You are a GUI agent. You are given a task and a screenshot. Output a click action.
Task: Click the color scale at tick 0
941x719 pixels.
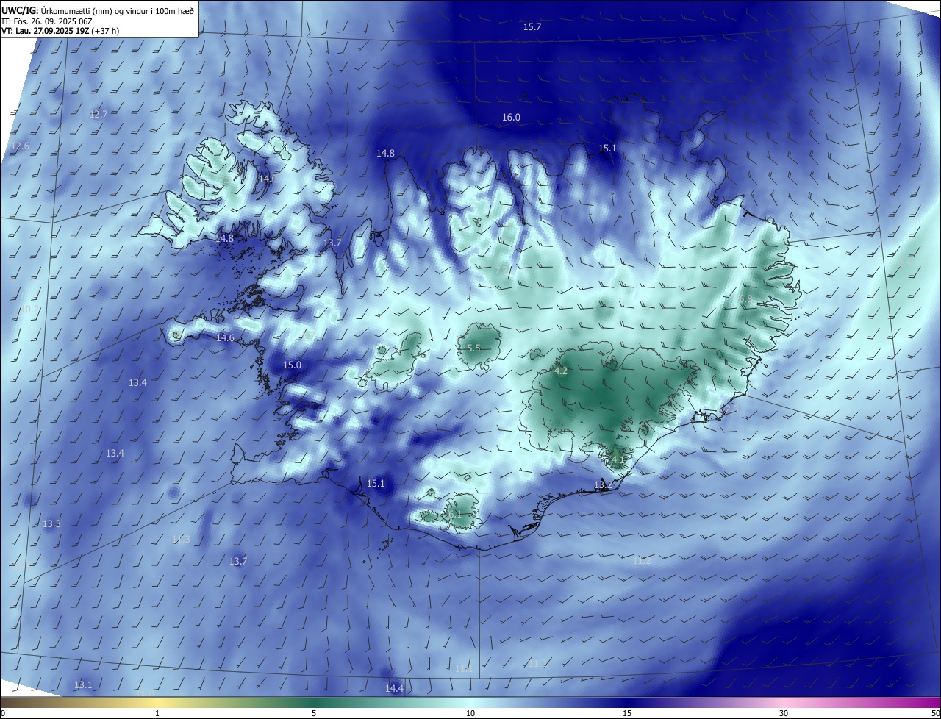coord(3,713)
